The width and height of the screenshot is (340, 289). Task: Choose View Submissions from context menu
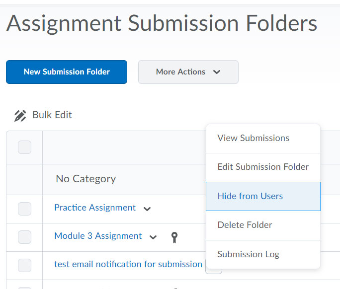coord(253,138)
